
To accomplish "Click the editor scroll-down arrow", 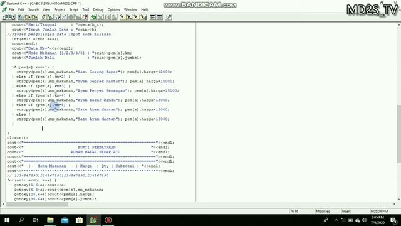I will pyautogui.click(x=398, y=199).
